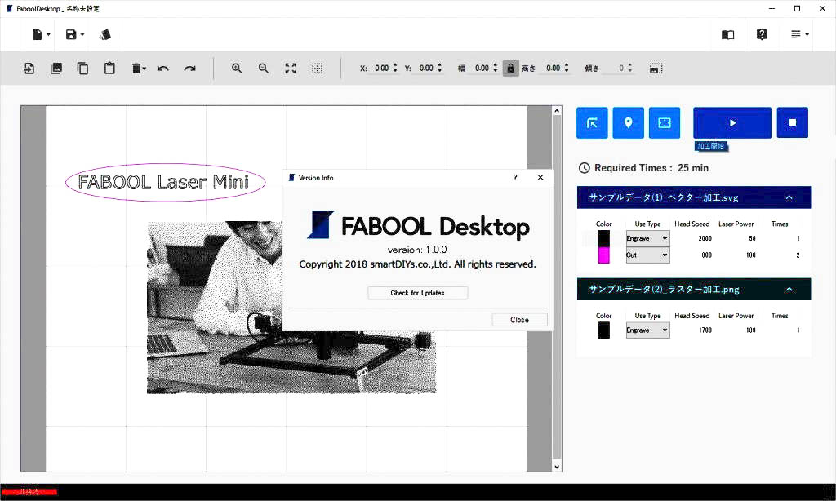This screenshot has width=836, height=501.
Task: Collapse the ラスター加工.png section
Action: [x=789, y=290]
